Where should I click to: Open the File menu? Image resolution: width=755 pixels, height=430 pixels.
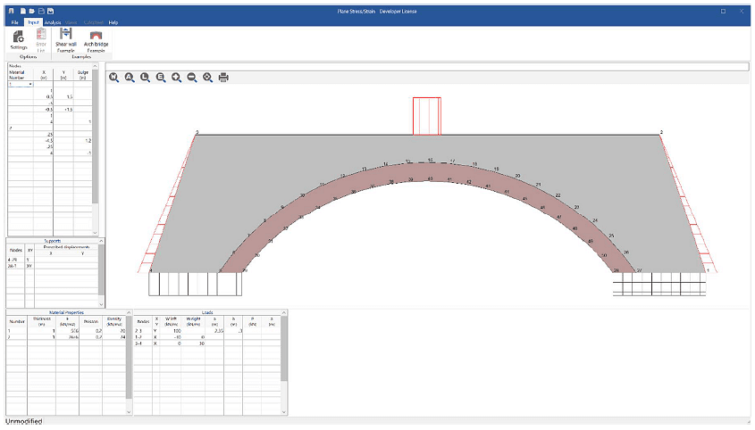tap(14, 21)
